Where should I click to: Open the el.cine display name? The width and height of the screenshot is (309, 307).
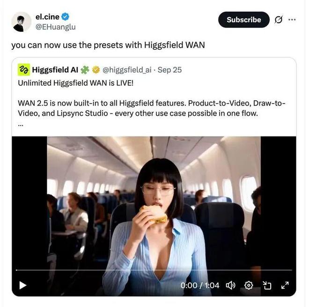click(46, 17)
